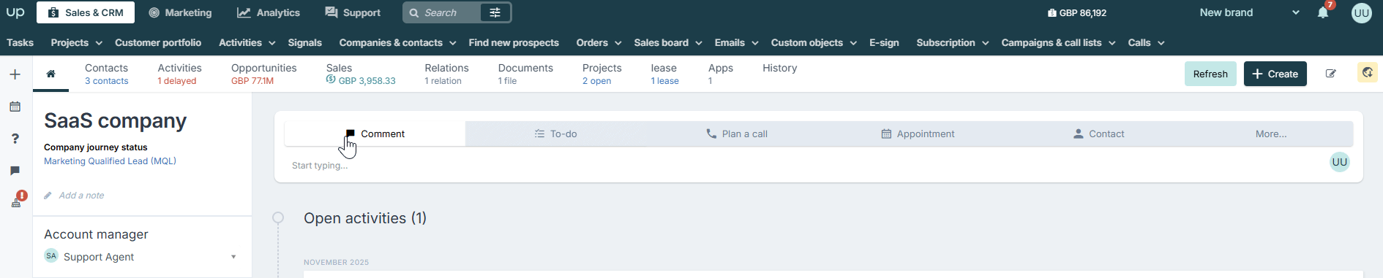This screenshot has width=1383, height=278.
Task: Open Customer portfolio
Action: click(x=158, y=42)
